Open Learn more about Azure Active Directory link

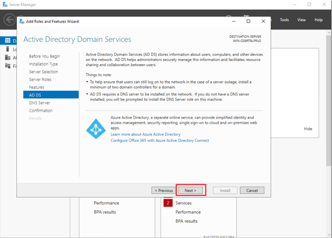tap(145, 134)
